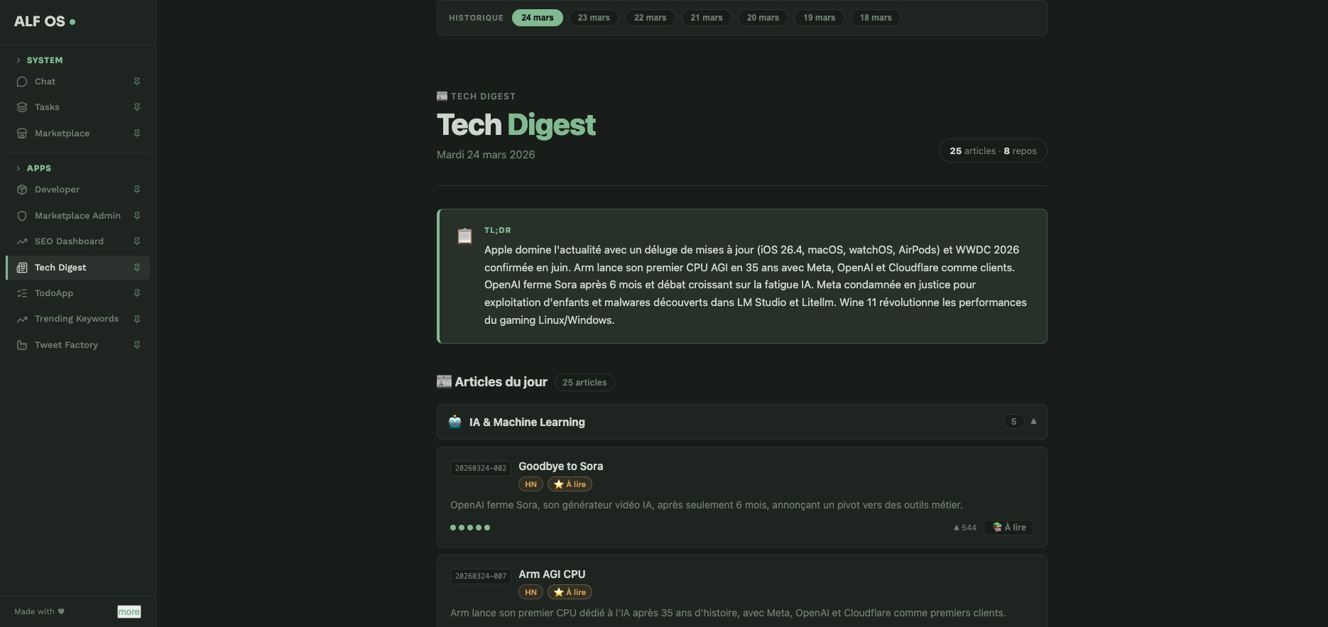Screen dimensions: 1328x627
Task: Unpin the Tech Digest item
Action: coord(137,268)
